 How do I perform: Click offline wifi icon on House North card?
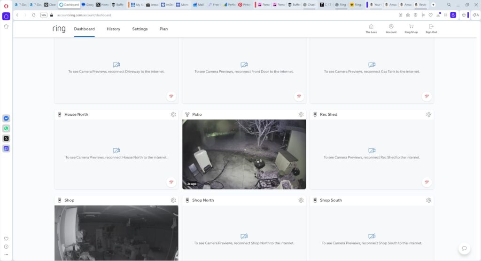coord(171,182)
